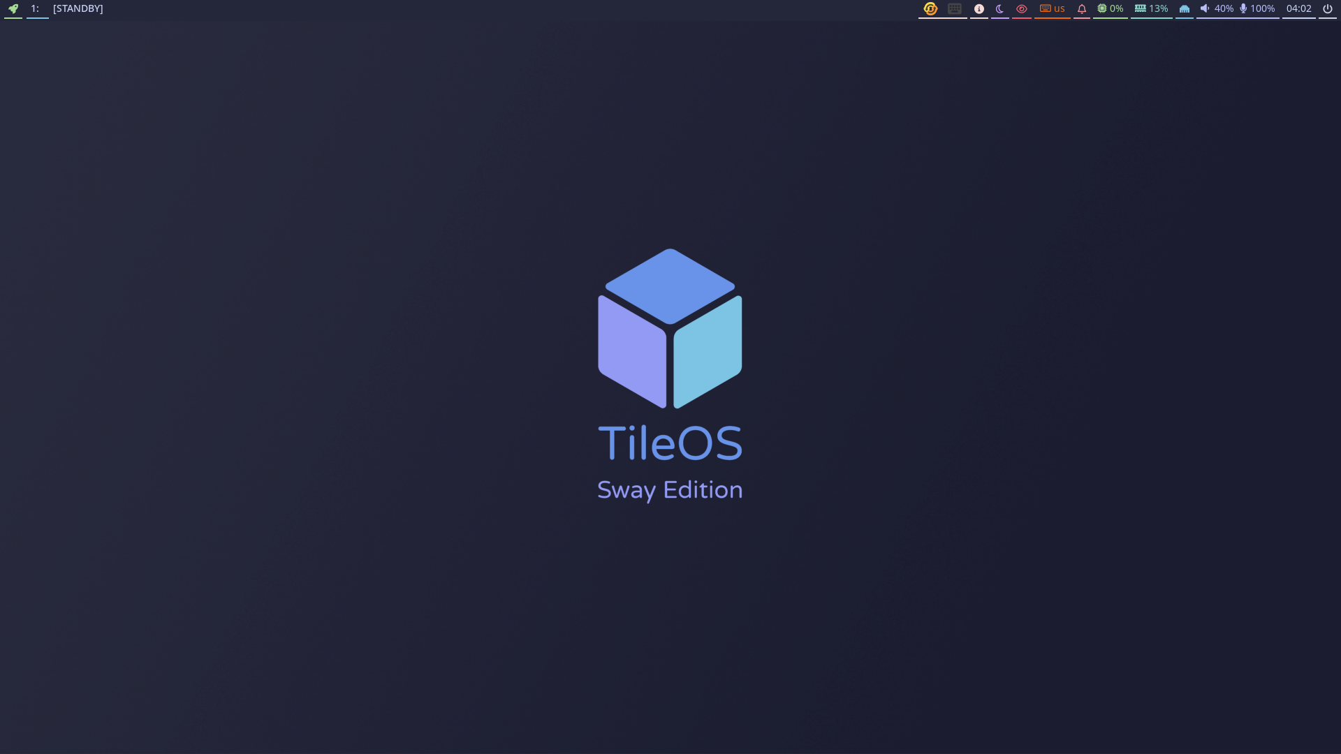Toggle the on-screen keyboard tray icon

(955, 9)
